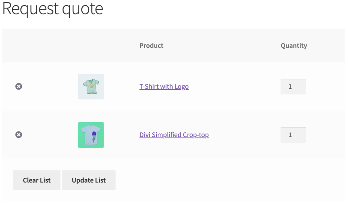This screenshot has width=348, height=208.
Task: Click the word Quote in the page title
Action: pos(83,9)
